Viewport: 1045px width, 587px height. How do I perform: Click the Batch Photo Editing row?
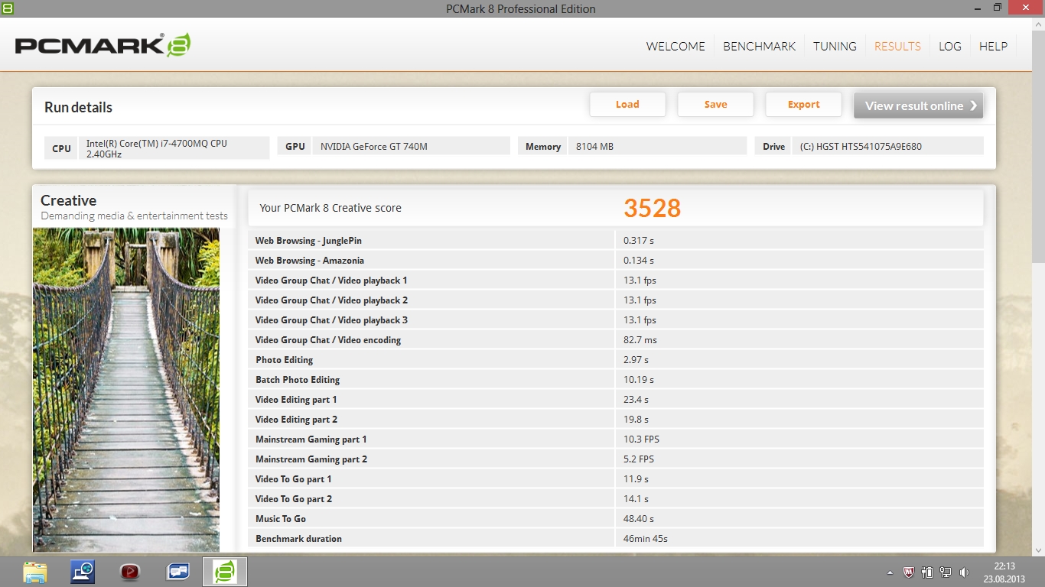coord(616,380)
